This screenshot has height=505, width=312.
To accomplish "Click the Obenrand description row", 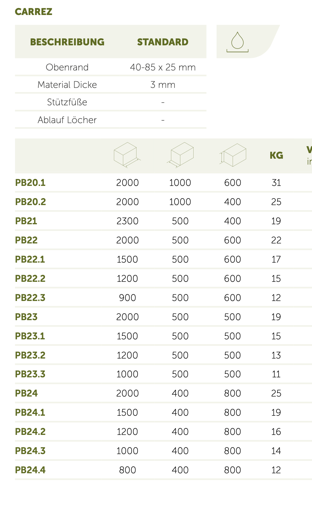I will pyautogui.click(x=67, y=67).
